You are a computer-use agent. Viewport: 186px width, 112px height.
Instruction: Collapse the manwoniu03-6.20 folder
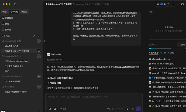click(11, 76)
